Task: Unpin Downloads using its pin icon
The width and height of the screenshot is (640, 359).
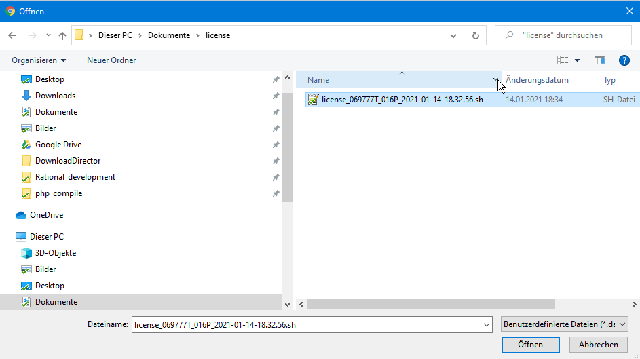Action: pyautogui.click(x=276, y=96)
